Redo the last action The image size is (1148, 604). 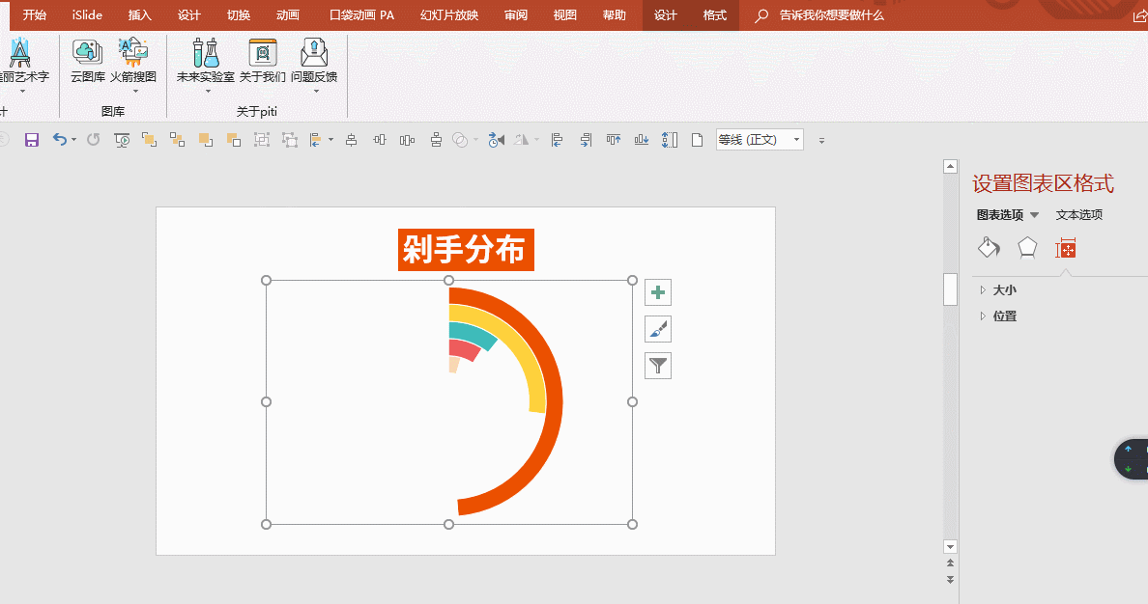click(93, 140)
